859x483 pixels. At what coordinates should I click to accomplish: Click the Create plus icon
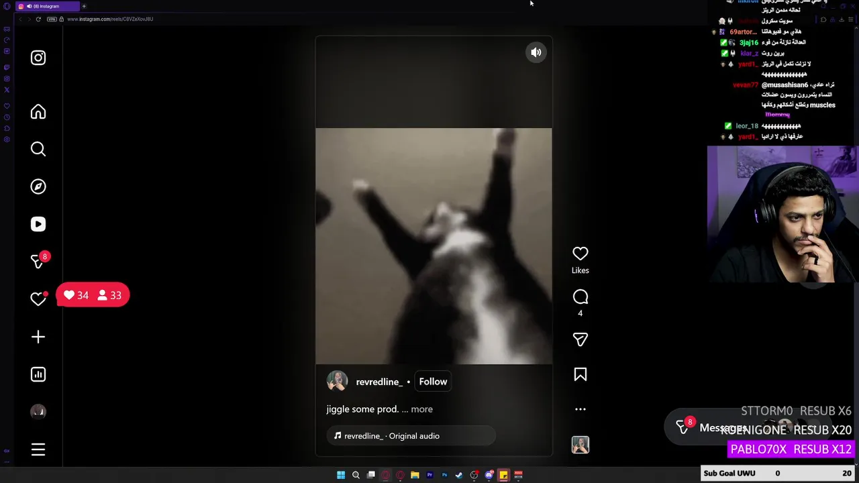(38, 337)
